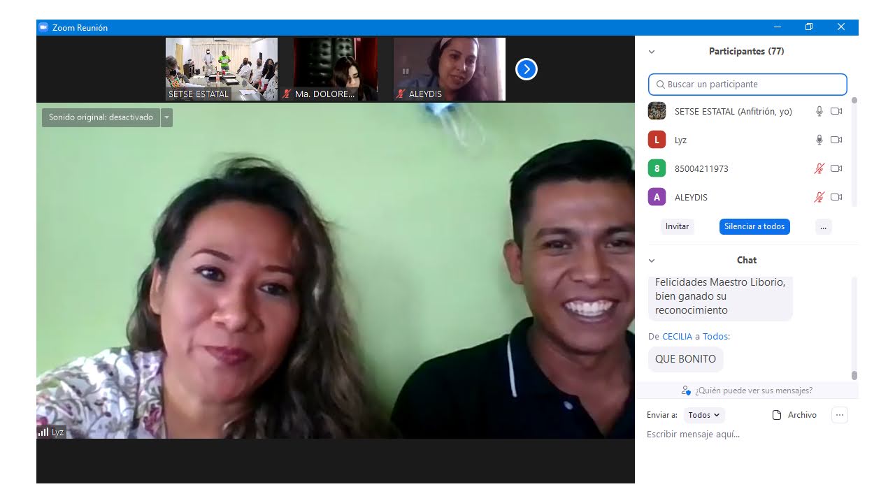Screen dimensions: 895x503
Task: Click Lyz's red L avatar
Action: point(657,140)
